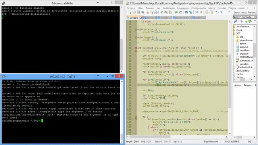Switch to the startserver.sh document tab
This screenshot has width=258, height=145.
[182, 18]
